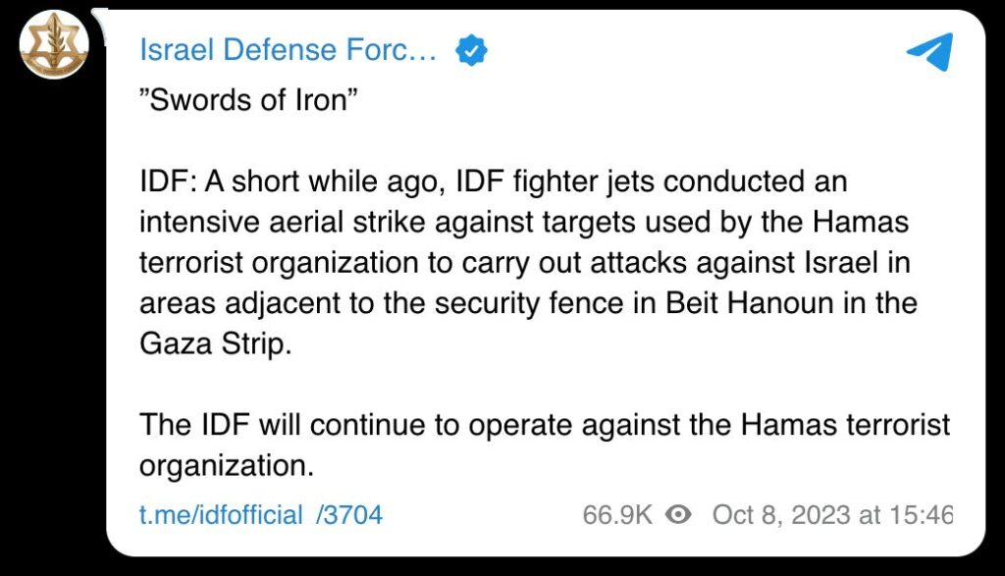This screenshot has width=1005, height=576.
Task: Click the 66.9K view count
Action: click(616, 514)
